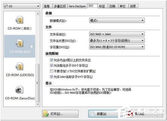Open the 其它 tab

[123, 6]
